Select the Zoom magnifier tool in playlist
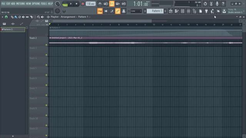Screen dimensions: 246x138 point(38,17)
